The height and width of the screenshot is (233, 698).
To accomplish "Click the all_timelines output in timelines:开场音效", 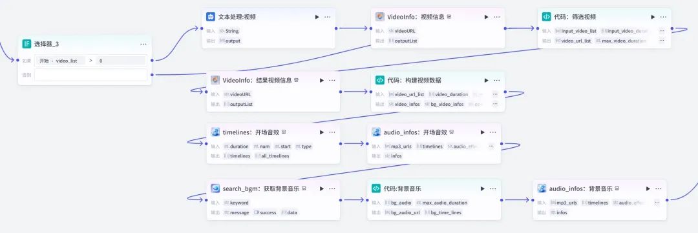I will coord(273,156).
